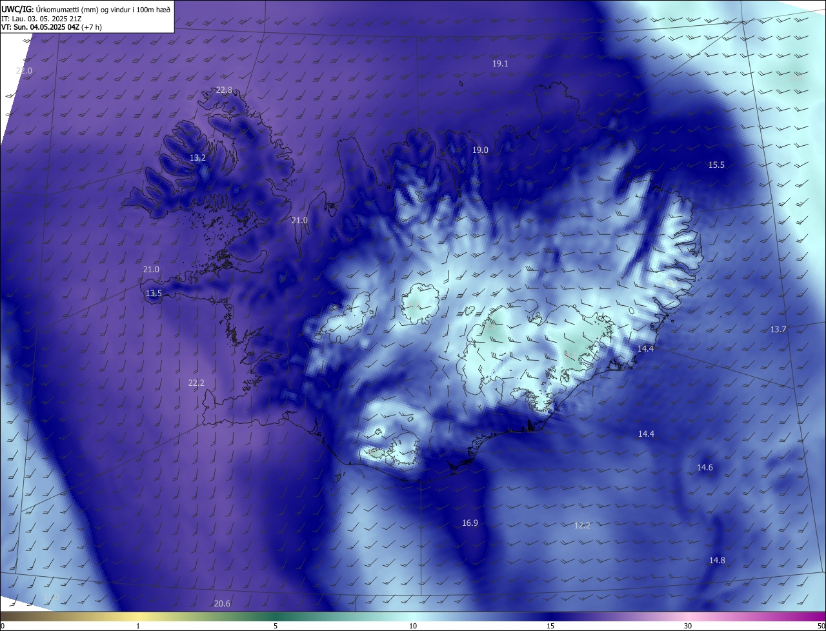Click the 12.2 value south over the sea
This screenshot has height=631, width=826.
[582, 525]
